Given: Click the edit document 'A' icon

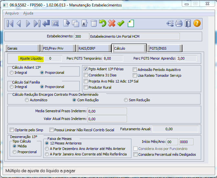Looking at the screenshot, I should pos(85,23).
